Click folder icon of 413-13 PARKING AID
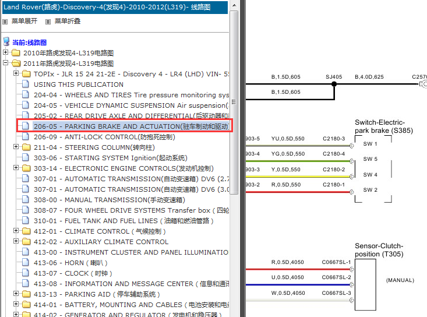The width and height of the screenshot is (427, 317). [x=26, y=294]
